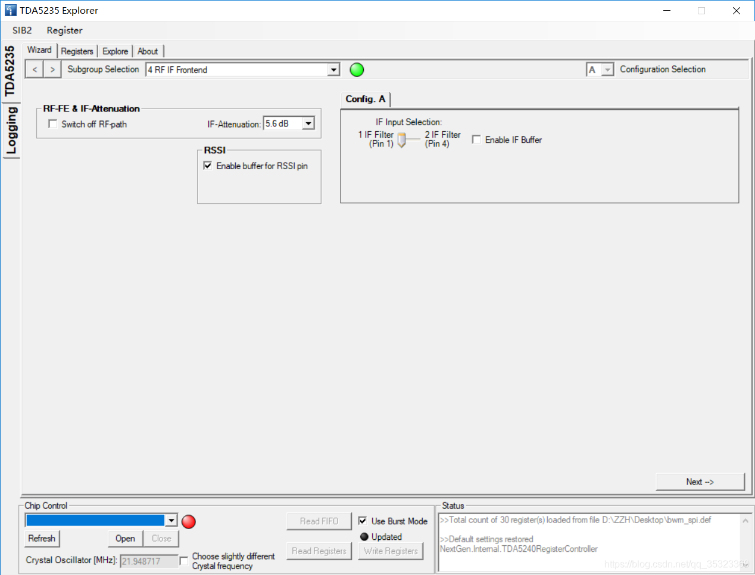Screen dimensions: 755x575
Task: Switch to the About tab
Action: click(x=148, y=51)
